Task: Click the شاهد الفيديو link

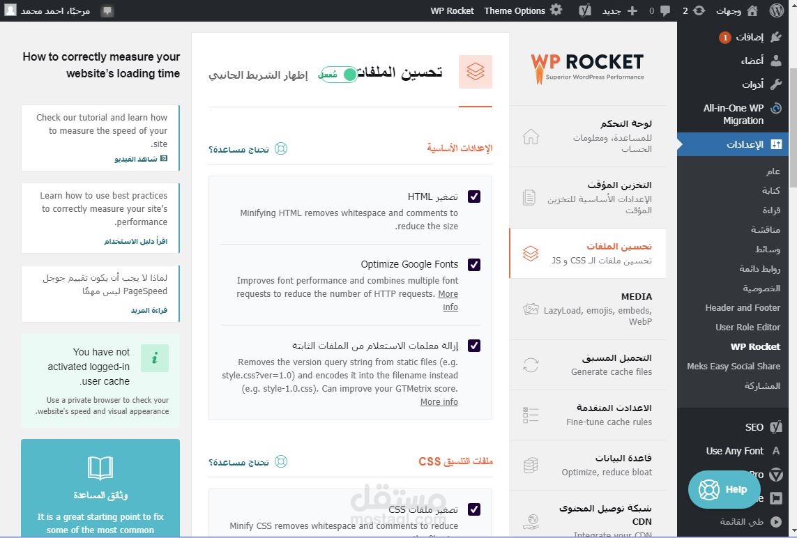Action: pyautogui.click(x=140, y=159)
